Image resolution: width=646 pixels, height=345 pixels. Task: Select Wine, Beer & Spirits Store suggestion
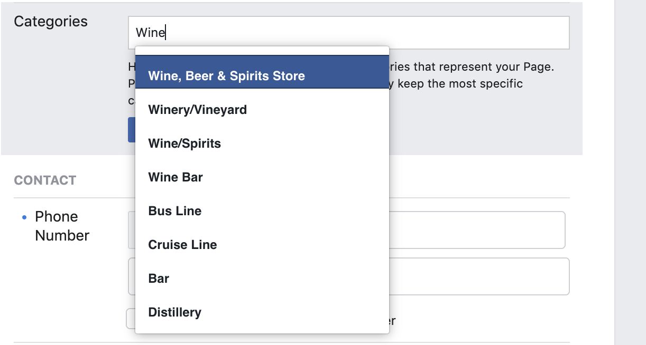point(262,72)
